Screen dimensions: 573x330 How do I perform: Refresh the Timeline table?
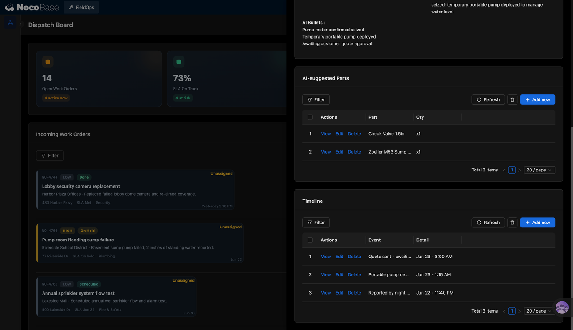488,223
